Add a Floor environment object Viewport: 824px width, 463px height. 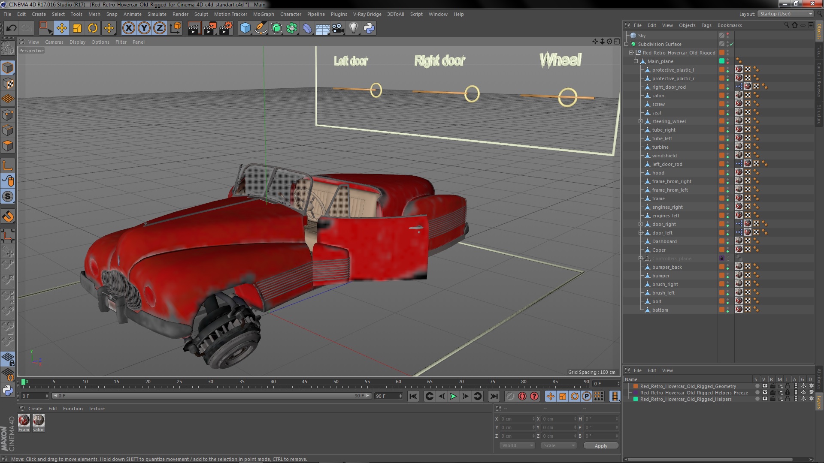click(322, 28)
